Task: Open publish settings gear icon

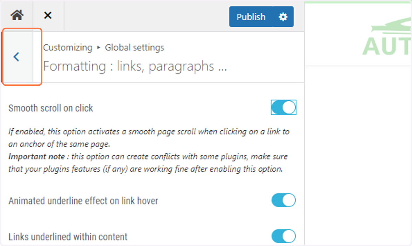Action: coord(283,17)
